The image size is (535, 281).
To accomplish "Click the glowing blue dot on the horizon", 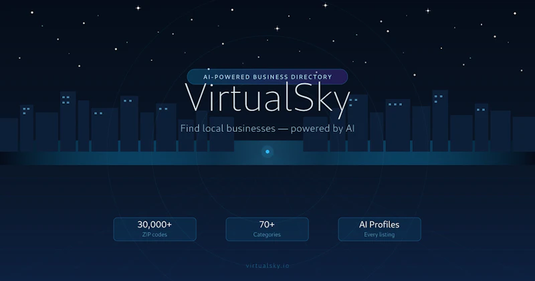I will [267, 152].
